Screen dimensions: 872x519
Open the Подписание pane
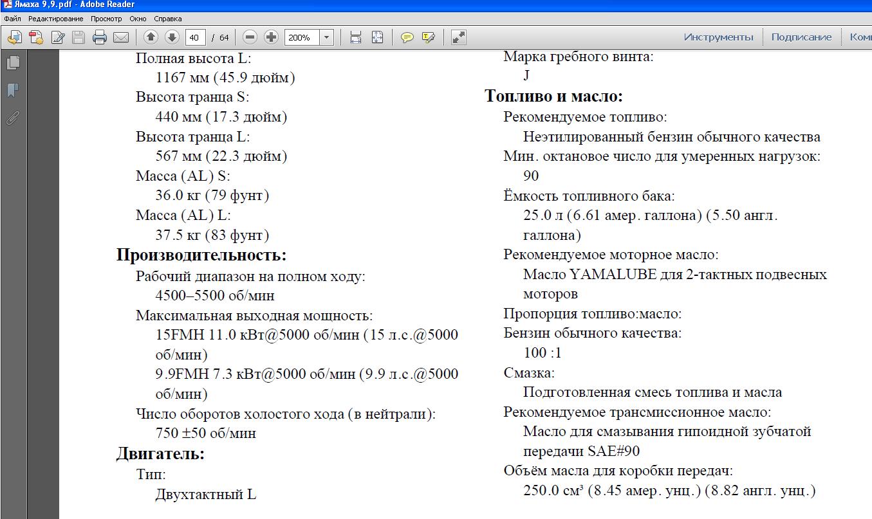[801, 37]
